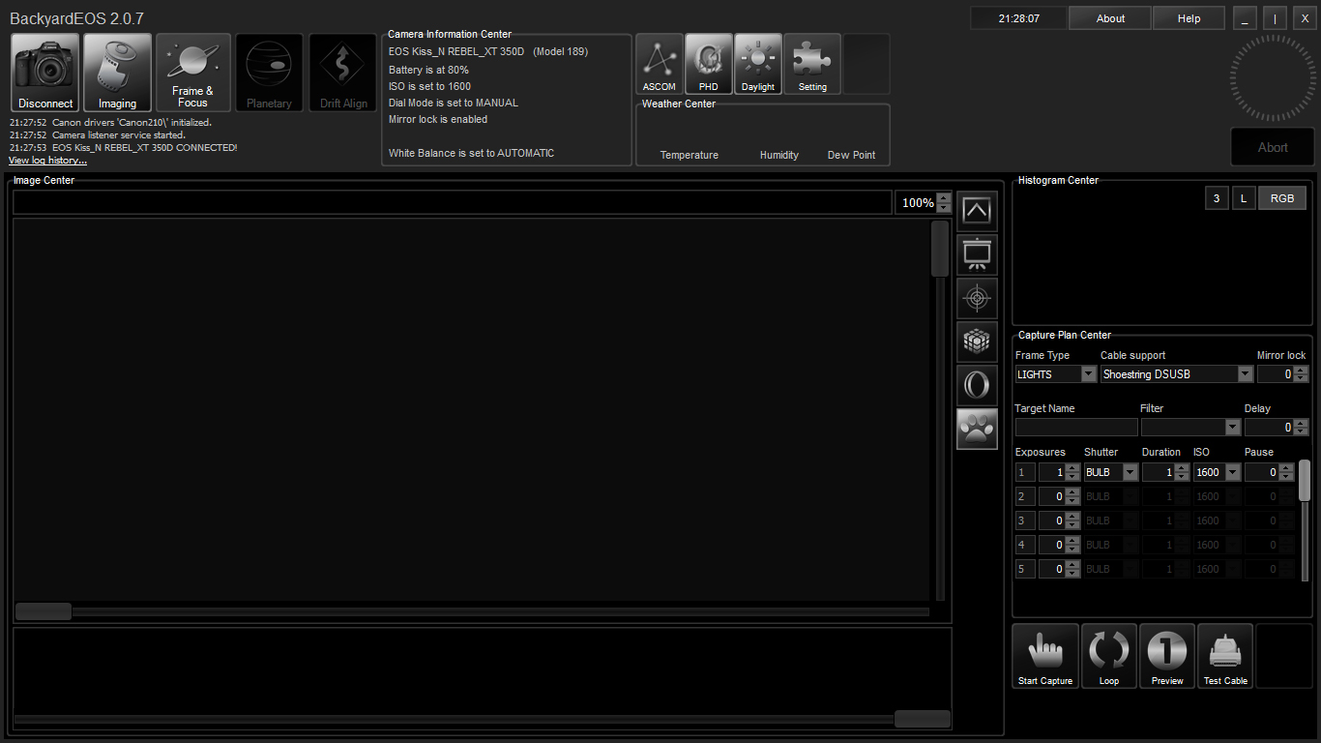Screen dimensions: 1321x743
Task: Open the ASCOM connection icon
Action: coord(660,64)
